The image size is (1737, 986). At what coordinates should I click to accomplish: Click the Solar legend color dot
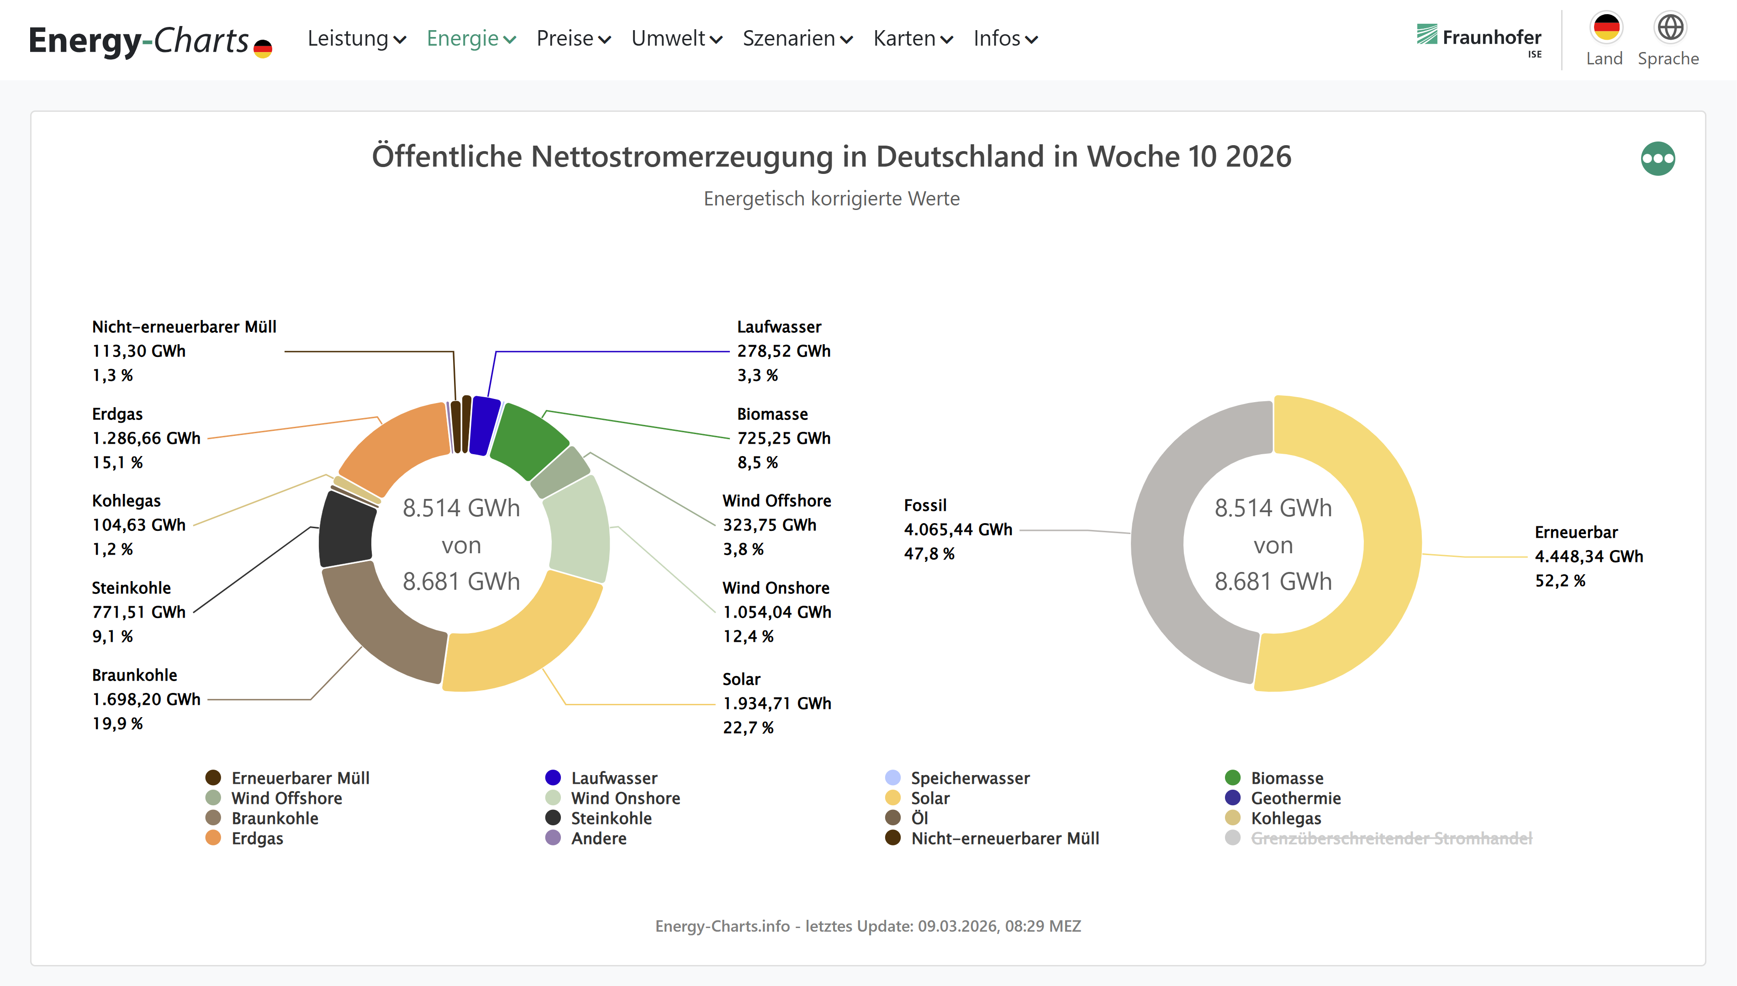892,798
